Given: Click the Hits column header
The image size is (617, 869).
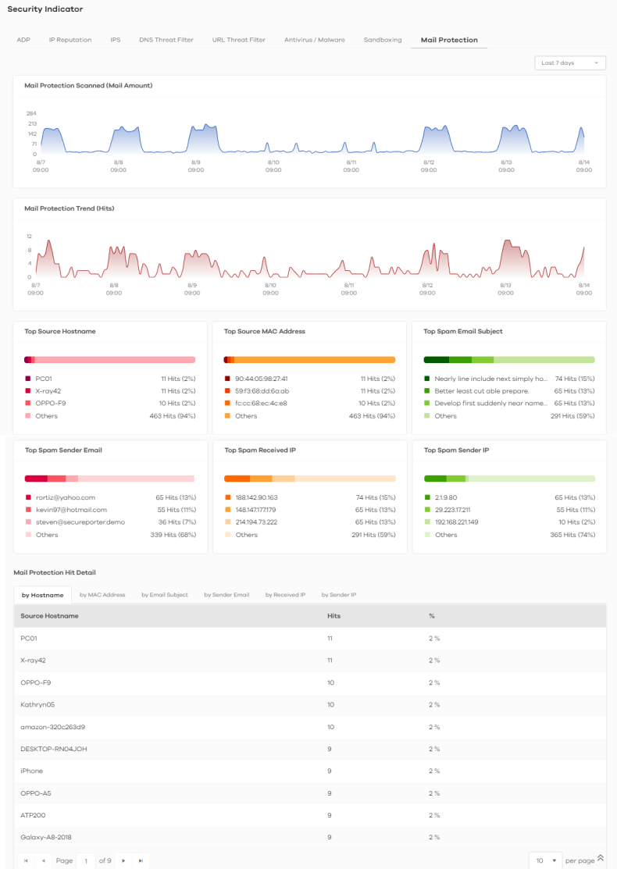Looking at the screenshot, I should point(333,616).
